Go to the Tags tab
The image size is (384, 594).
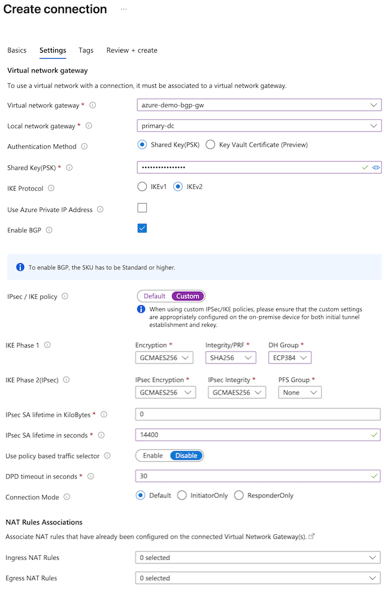pyautogui.click(x=86, y=50)
